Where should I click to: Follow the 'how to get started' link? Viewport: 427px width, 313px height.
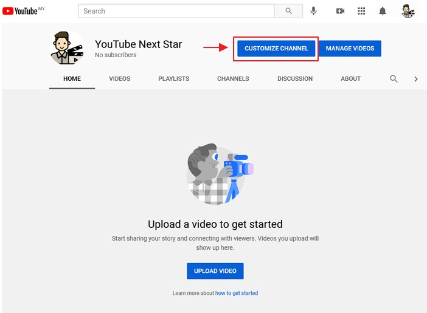pyautogui.click(x=237, y=293)
